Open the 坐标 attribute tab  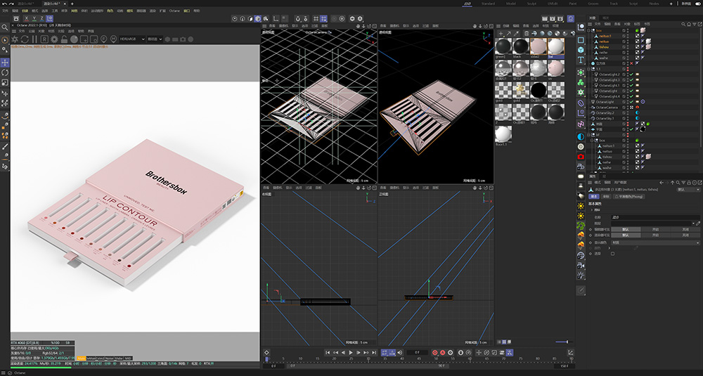click(606, 196)
